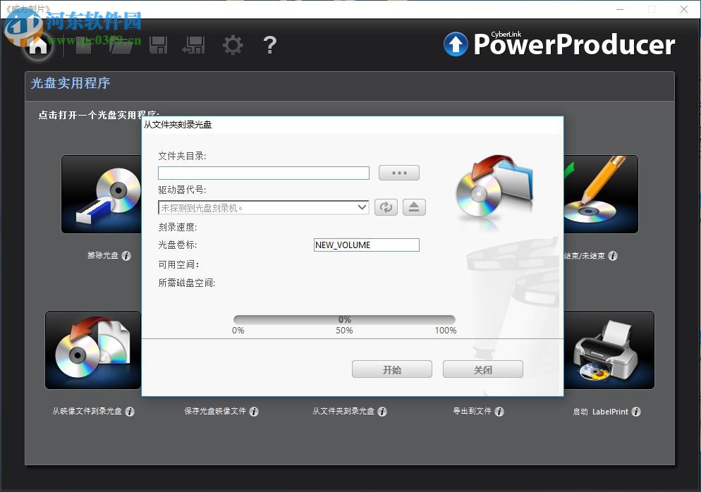Show info for 擦除光盘

(x=126, y=256)
